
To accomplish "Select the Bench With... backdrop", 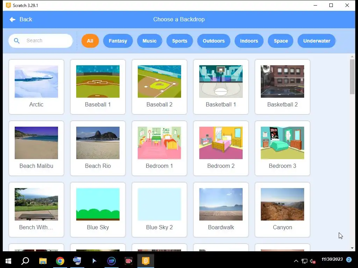I will coord(36,210).
